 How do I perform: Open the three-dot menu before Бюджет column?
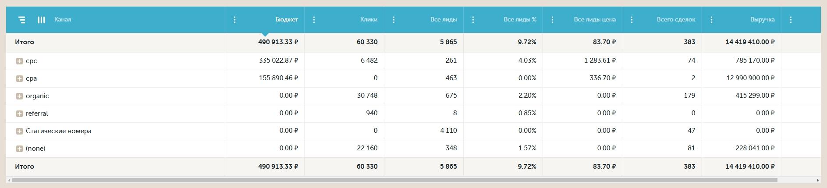click(234, 20)
